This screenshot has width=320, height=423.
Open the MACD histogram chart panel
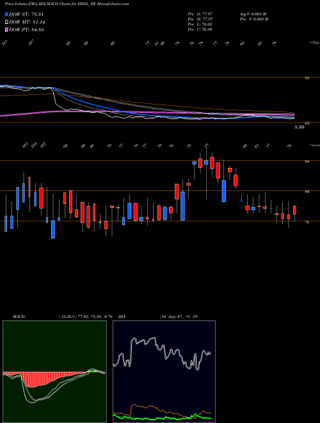pos(54,372)
